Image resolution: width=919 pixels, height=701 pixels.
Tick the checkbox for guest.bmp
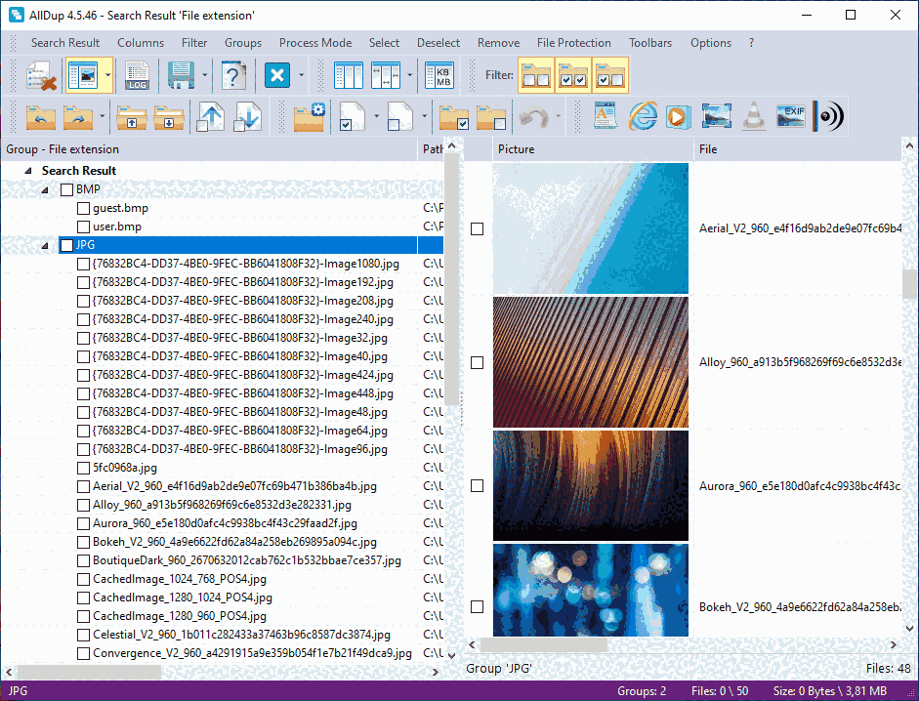click(x=83, y=207)
